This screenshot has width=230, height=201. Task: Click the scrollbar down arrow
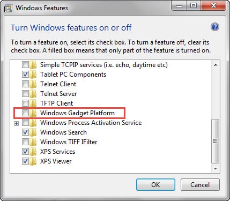pos(216,168)
